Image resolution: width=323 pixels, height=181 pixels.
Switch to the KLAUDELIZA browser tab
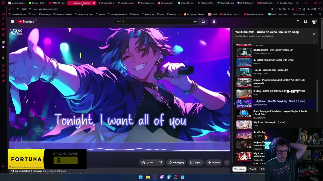pyautogui.click(x=265, y=3)
